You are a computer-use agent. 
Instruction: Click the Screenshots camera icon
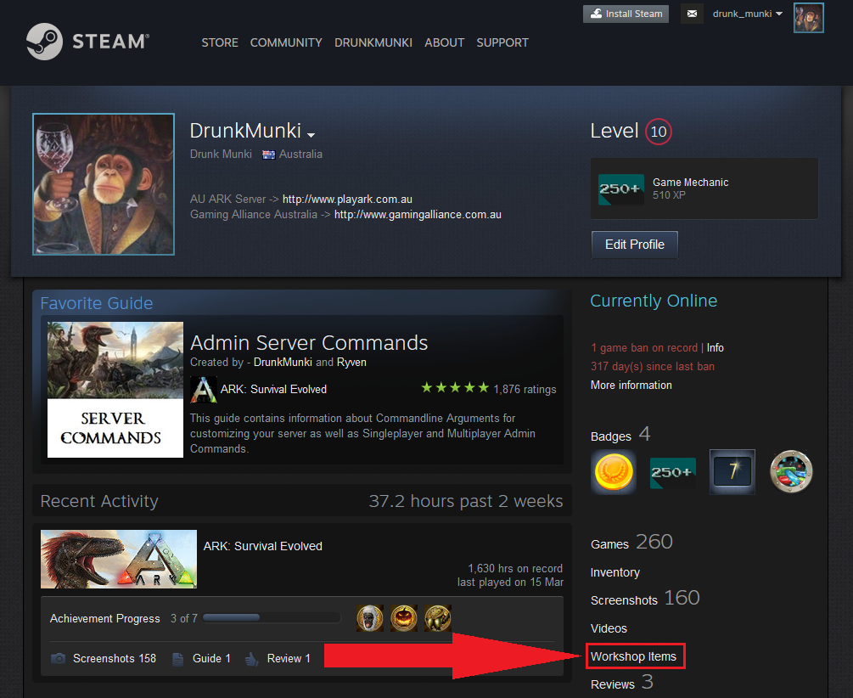(x=59, y=659)
